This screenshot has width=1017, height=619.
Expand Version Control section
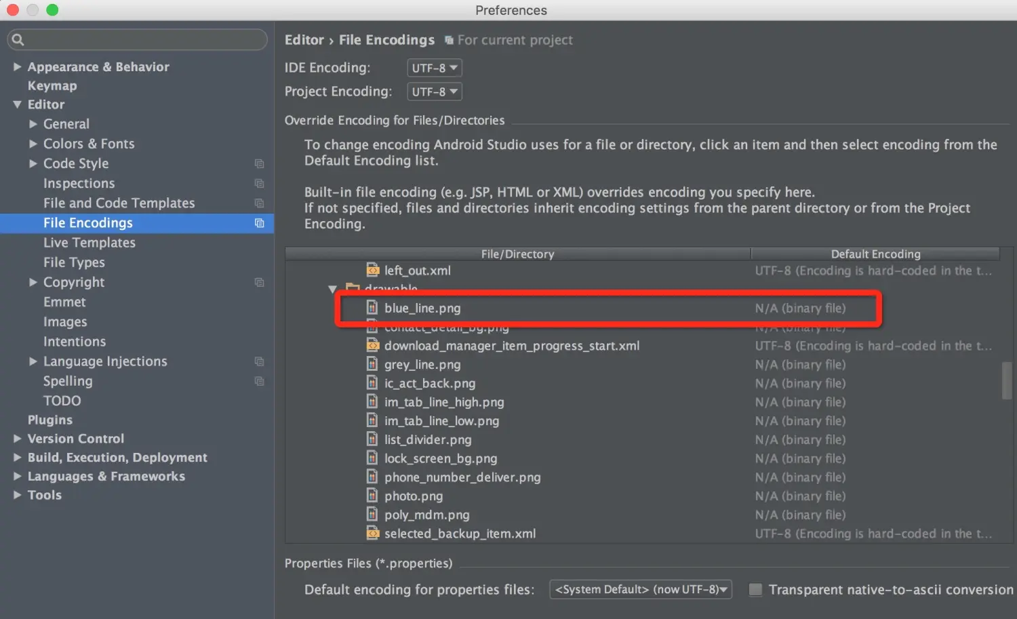pyautogui.click(x=18, y=439)
